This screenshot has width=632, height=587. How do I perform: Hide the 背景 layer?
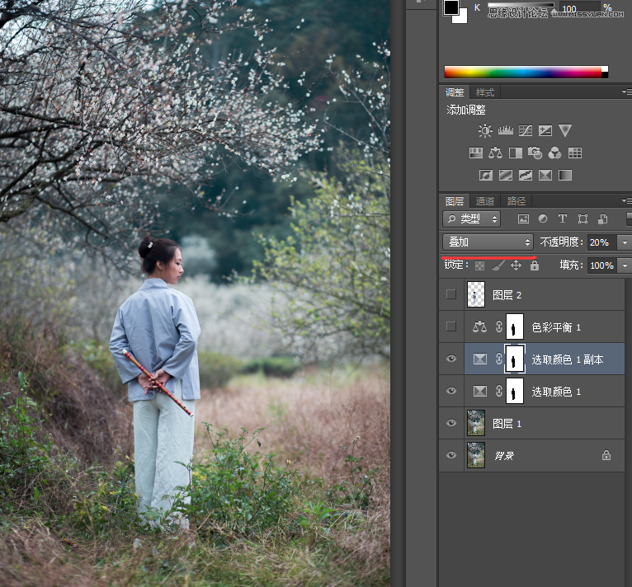coord(451,455)
